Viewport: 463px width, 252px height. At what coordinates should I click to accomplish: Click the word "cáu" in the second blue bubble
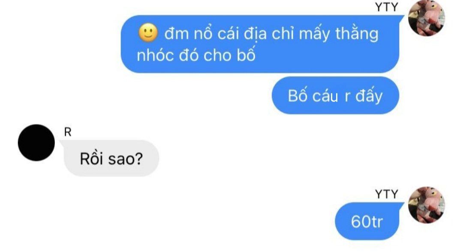click(325, 96)
